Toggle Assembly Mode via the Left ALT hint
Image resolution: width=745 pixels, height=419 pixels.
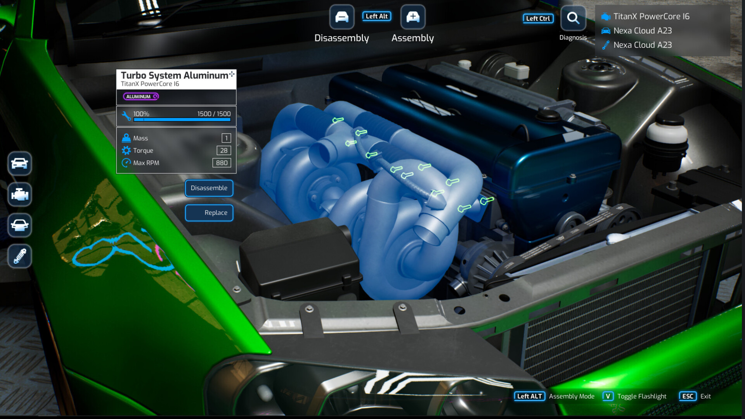pyautogui.click(x=529, y=396)
